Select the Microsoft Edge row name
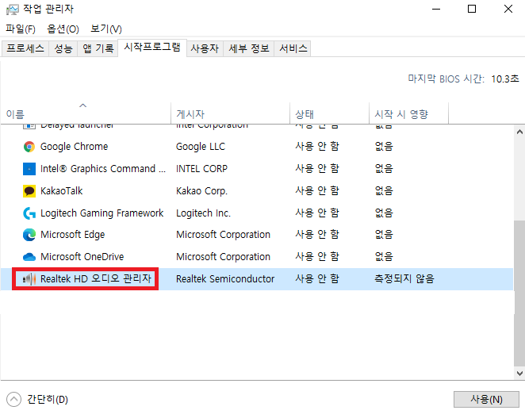Viewport: 525px width, 418px height. click(73, 235)
